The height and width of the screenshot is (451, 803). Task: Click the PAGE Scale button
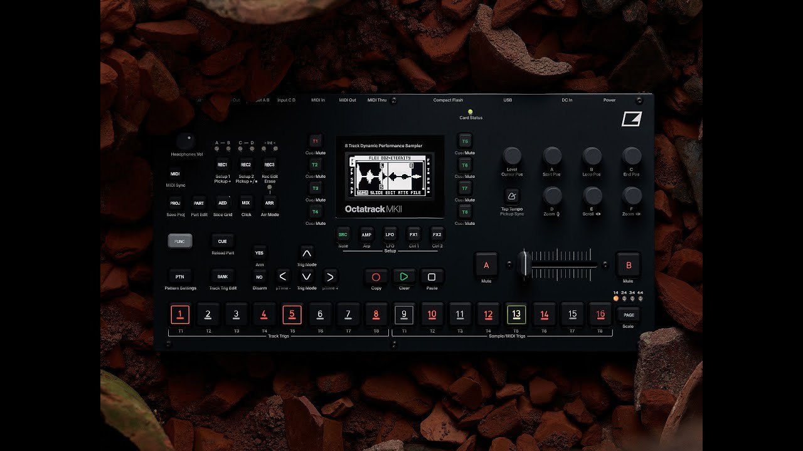pos(629,315)
